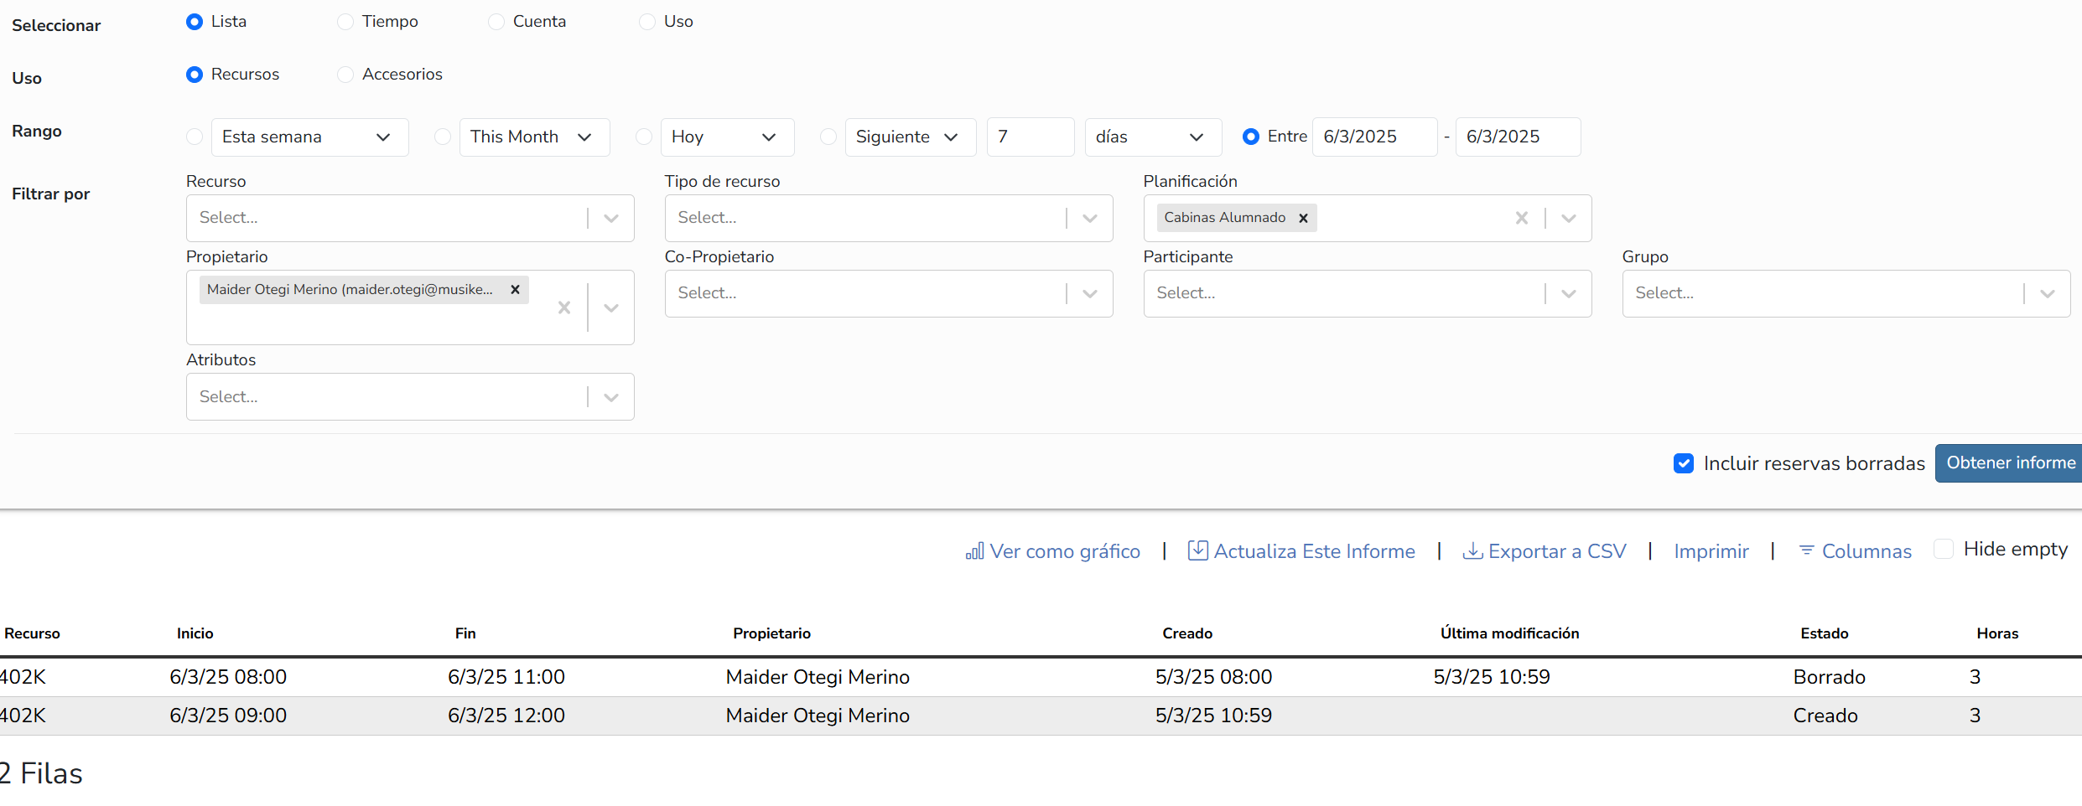
Task: Open the Esta semana dropdown
Action: coord(309,137)
